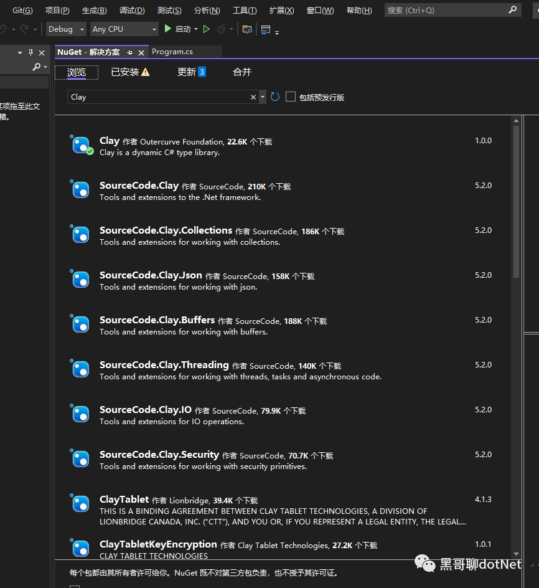The image size is (539, 588).
Task: Select the SourceCode.Clay.Json package title
Action: (x=151, y=275)
